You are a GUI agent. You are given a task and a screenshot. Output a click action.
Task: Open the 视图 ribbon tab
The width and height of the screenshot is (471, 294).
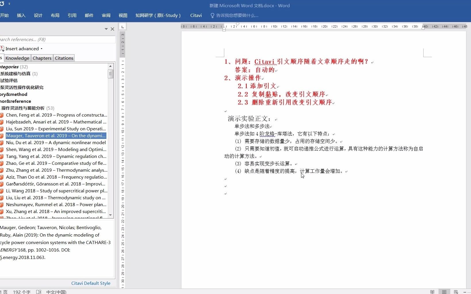coord(123,16)
